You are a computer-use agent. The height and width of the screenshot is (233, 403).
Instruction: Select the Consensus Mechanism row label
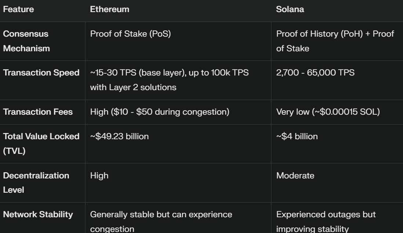(x=26, y=41)
